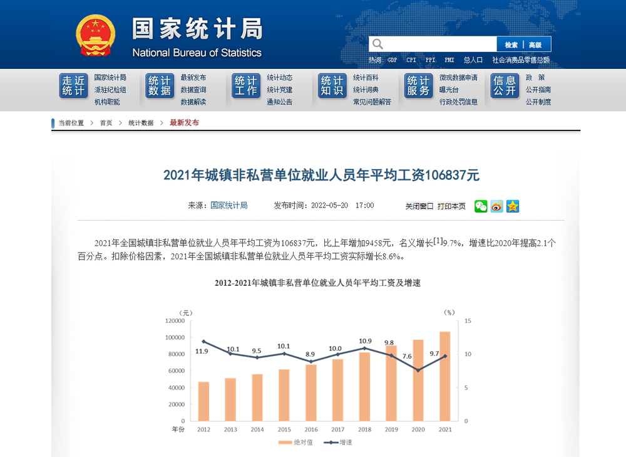This screenshot has width=626, height=457.
Task: Click the 统计服务 section icon
Action: 418,87
